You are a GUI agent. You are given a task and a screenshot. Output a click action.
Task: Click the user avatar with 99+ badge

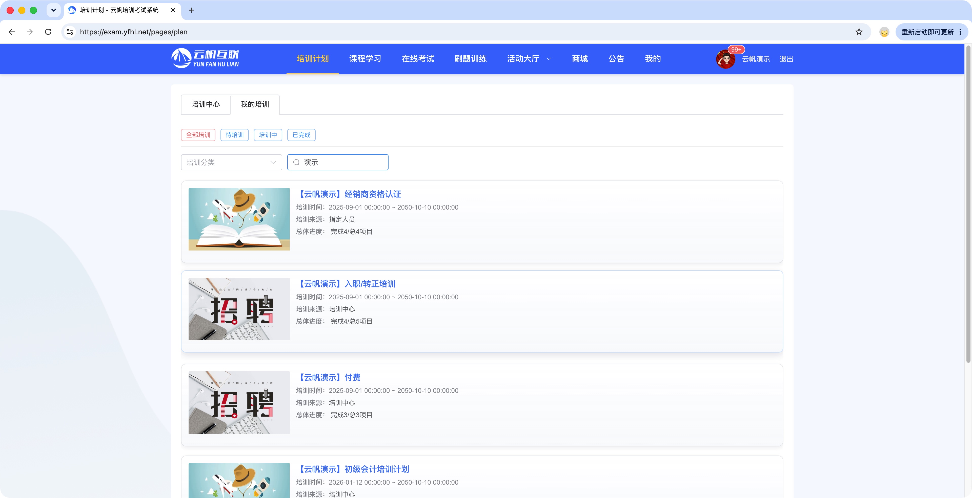725,59
